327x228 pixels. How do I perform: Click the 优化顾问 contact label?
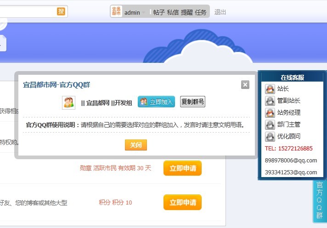(x=289, y=136)
